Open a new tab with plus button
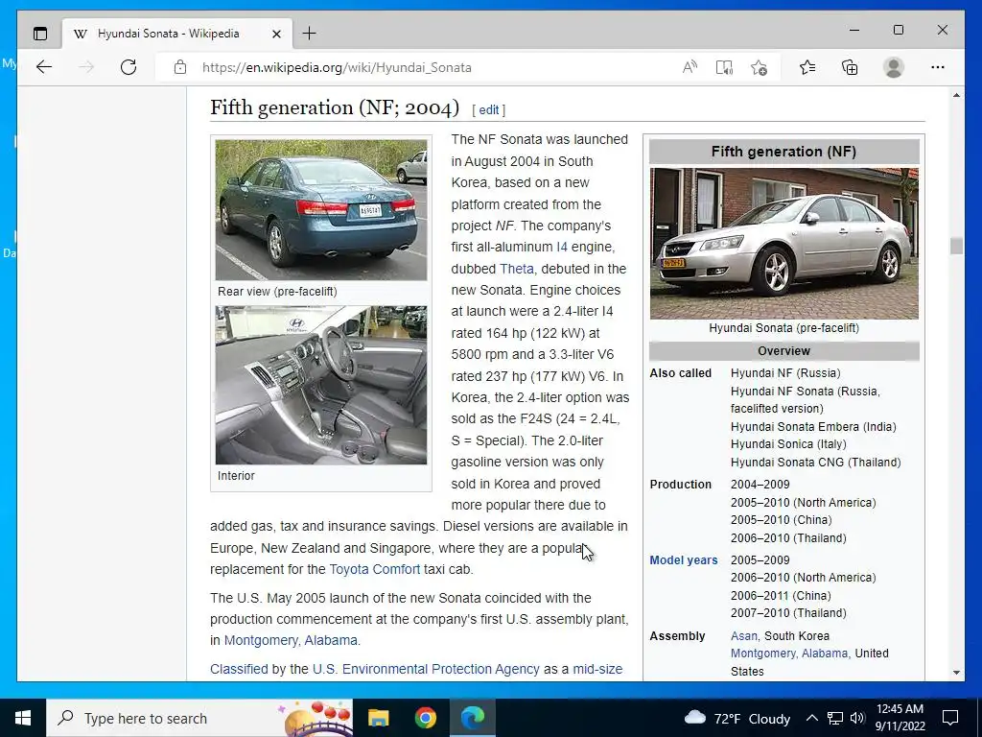This screenshot has width=982, height=737. [x=310, y=34]
